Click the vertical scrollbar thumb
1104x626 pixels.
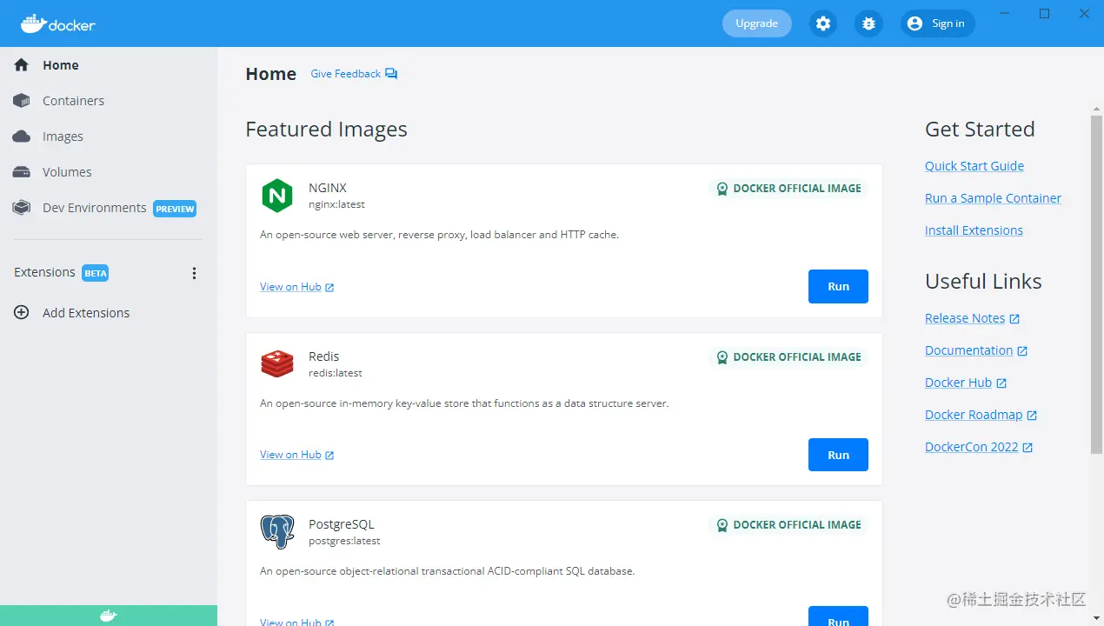coord(1096,283)
